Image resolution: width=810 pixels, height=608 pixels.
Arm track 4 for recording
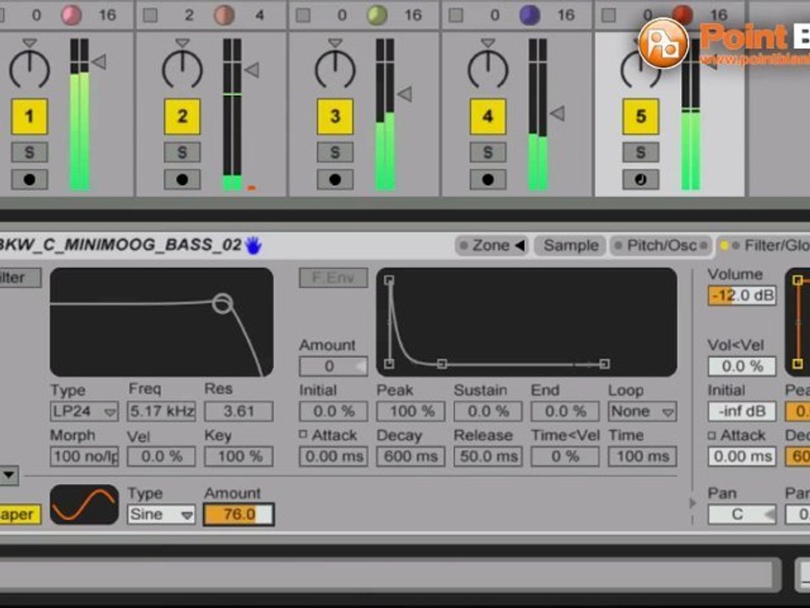[488, 179]
